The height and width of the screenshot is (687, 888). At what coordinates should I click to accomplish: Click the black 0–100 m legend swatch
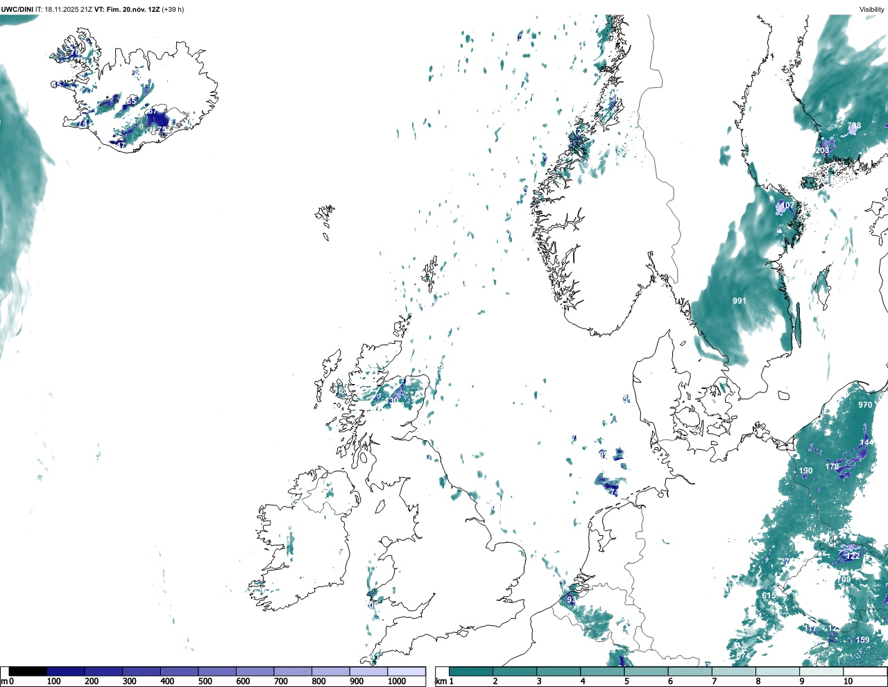28,672
